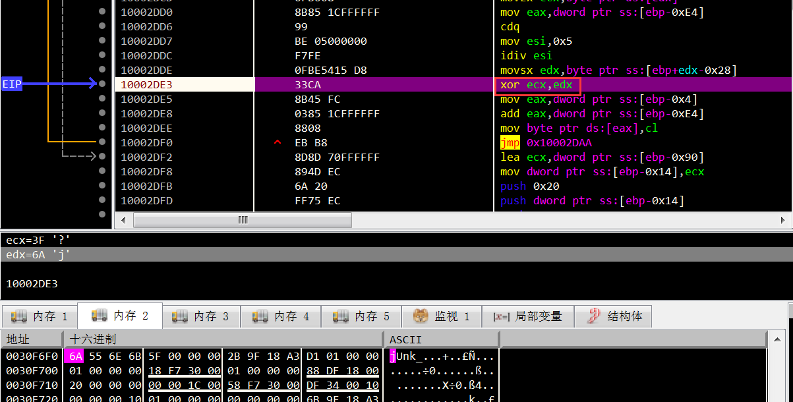Screen dimensions: 793x402
Task: Open the 内存 3 dump tab
Action: pos(200,316)
